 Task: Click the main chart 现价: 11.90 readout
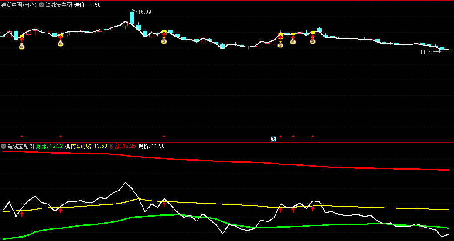pyautogui.click(x=87, y=5)
